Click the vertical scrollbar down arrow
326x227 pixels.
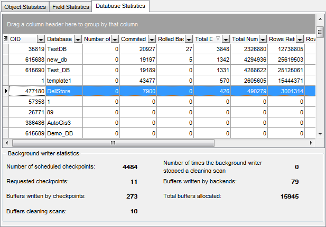click(x=320, y=134)
